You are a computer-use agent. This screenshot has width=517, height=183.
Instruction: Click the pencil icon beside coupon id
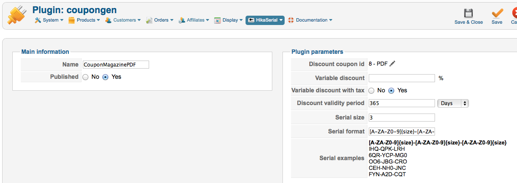[393, 64]
